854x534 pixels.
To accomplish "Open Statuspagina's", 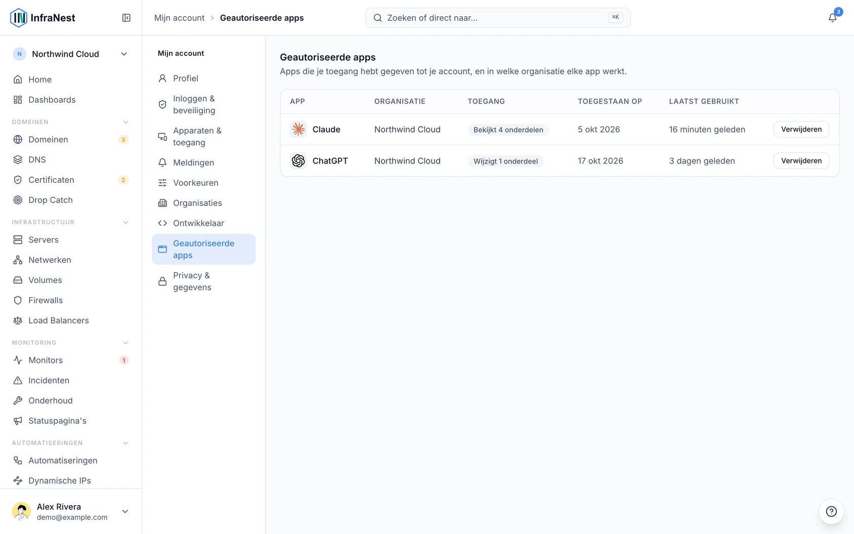I will coord(71,421).
